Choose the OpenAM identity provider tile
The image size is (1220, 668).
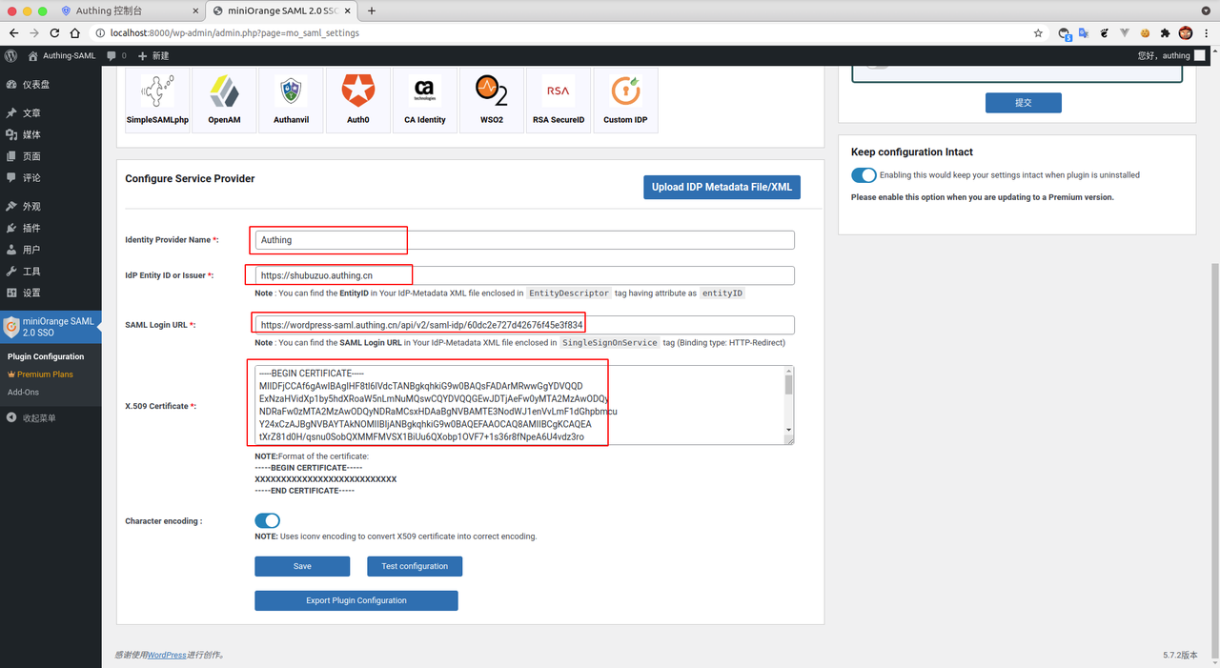(x=224, y=99)
